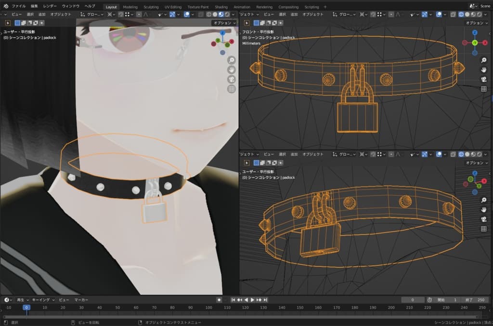Open the キーイング dropdown in the timeline header

43,300
